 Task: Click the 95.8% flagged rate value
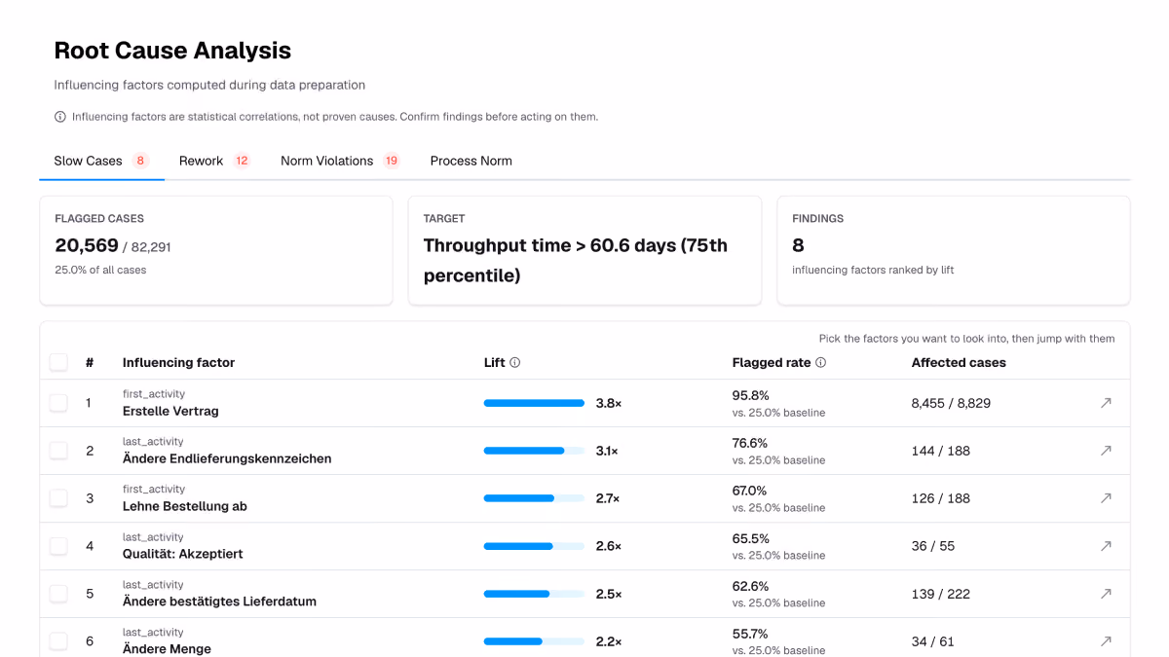point(751,395)
